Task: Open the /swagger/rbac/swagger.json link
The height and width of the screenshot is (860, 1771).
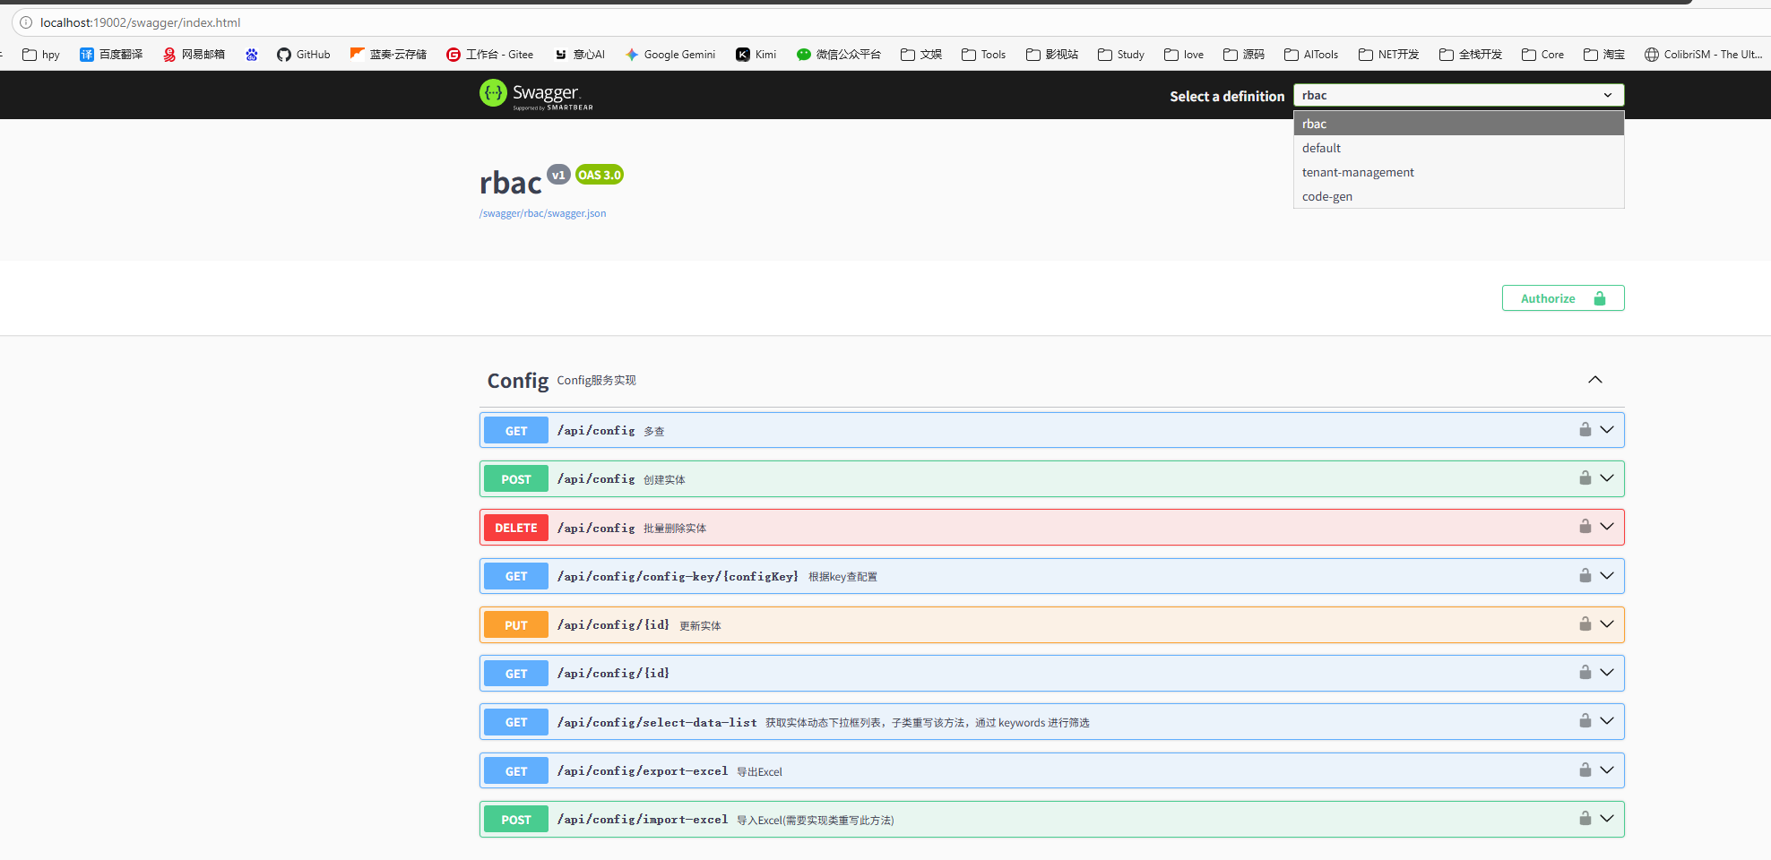Action: [x=542, y=213]
